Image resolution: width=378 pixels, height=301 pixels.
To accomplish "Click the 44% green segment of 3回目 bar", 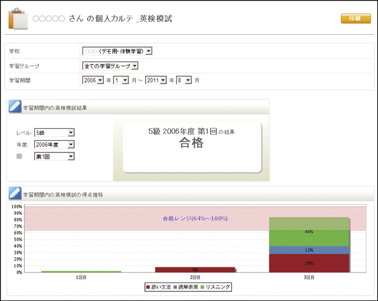I will [x=309, y=232].
